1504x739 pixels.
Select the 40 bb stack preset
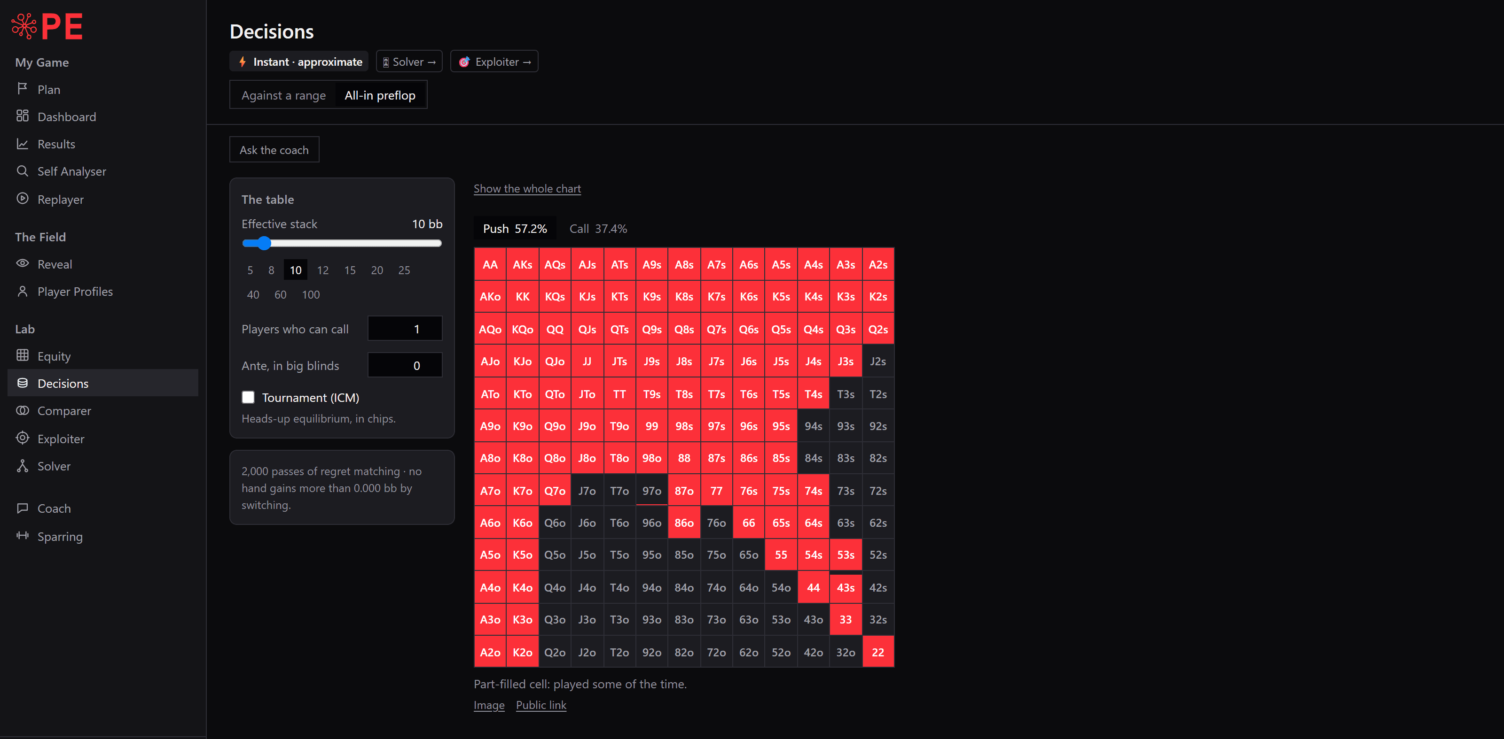[253, 294]
